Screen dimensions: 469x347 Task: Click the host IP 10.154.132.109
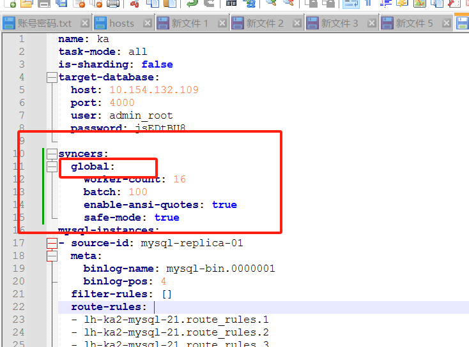[x=154, y=90]
